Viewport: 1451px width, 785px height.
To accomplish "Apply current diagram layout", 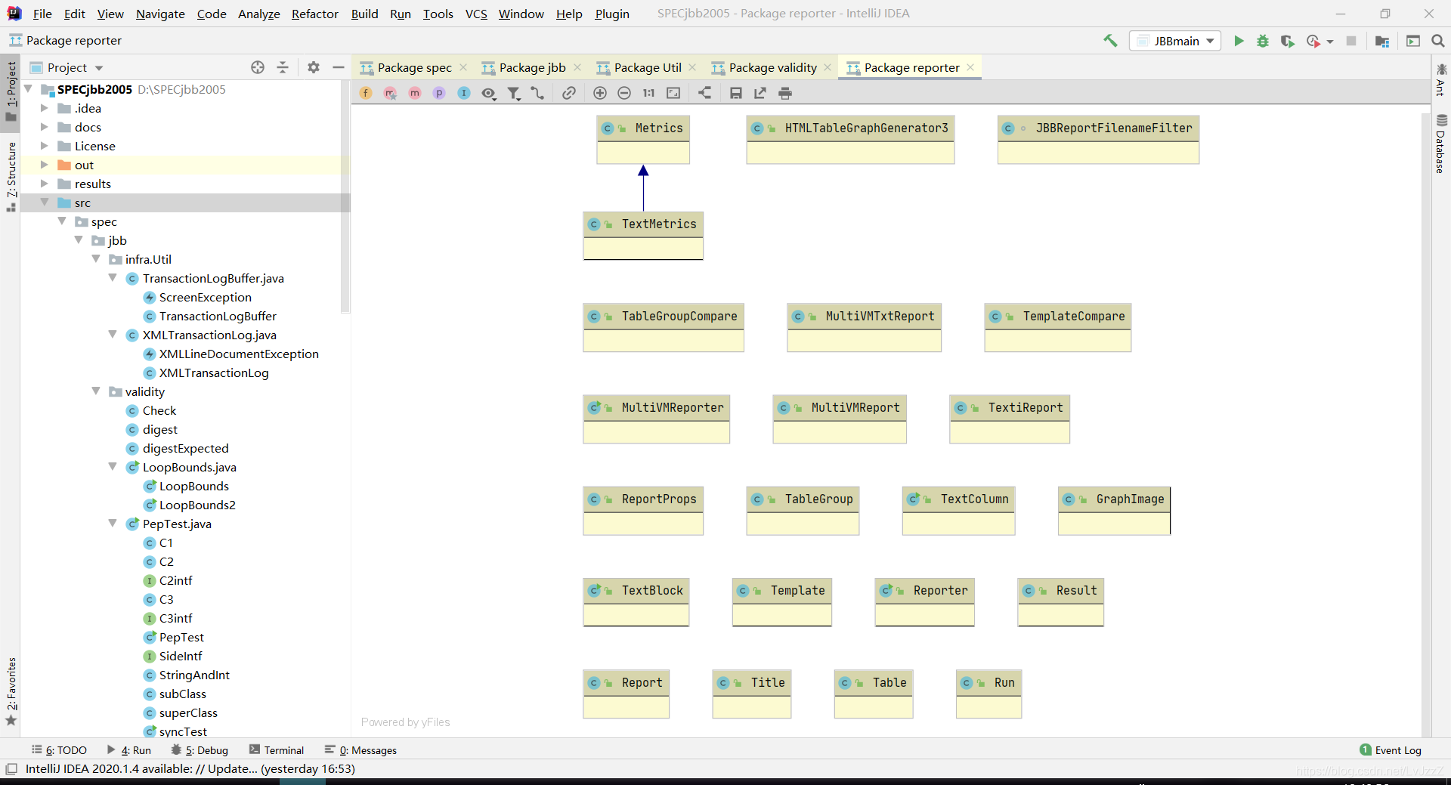I will (x=704, y=93).
